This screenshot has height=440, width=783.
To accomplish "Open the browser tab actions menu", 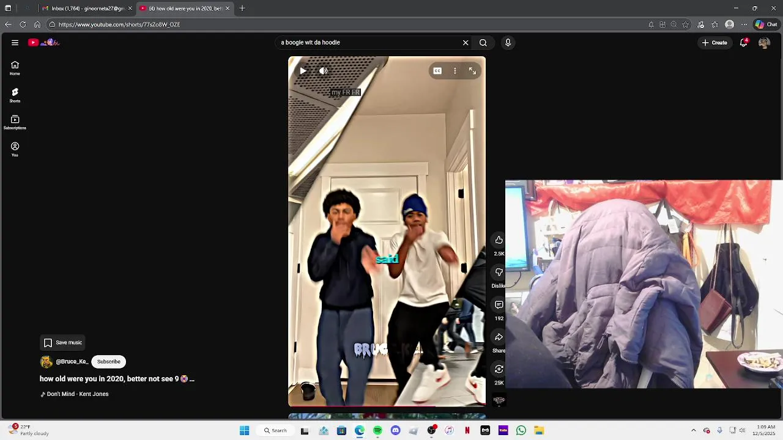I will click(8, 9).
